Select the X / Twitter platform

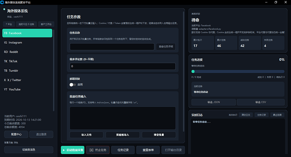pyautogui.click(x=27, y=80)
